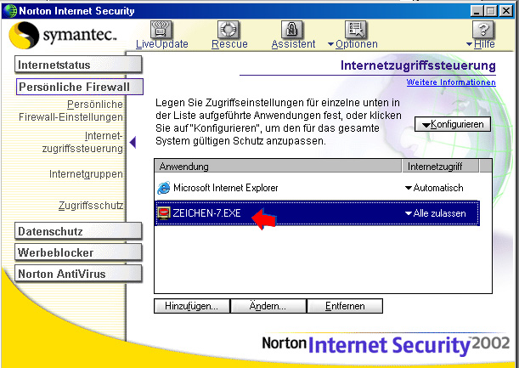Open LiveUpdate text link
The image size is (519, 368).
coord(162,44)
